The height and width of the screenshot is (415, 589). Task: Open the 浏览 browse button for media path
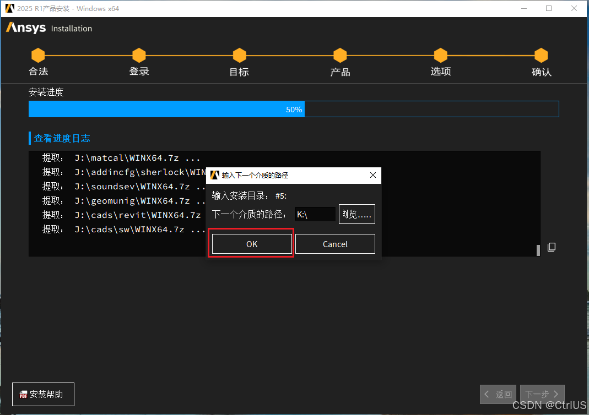(x=357, y=214)
